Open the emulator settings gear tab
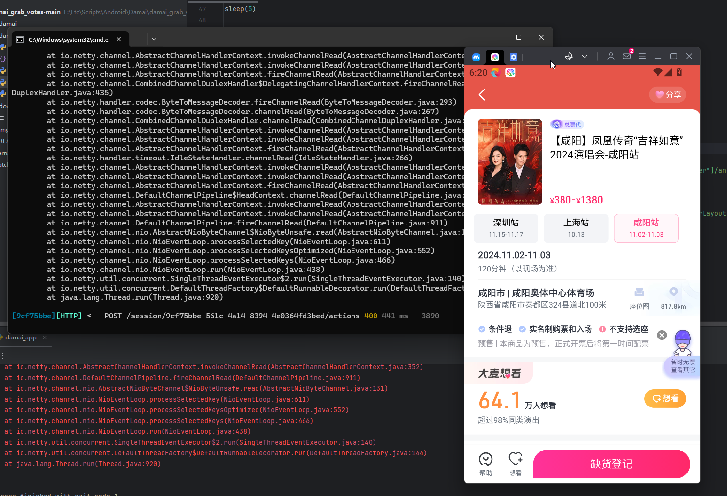 (513, 57)
